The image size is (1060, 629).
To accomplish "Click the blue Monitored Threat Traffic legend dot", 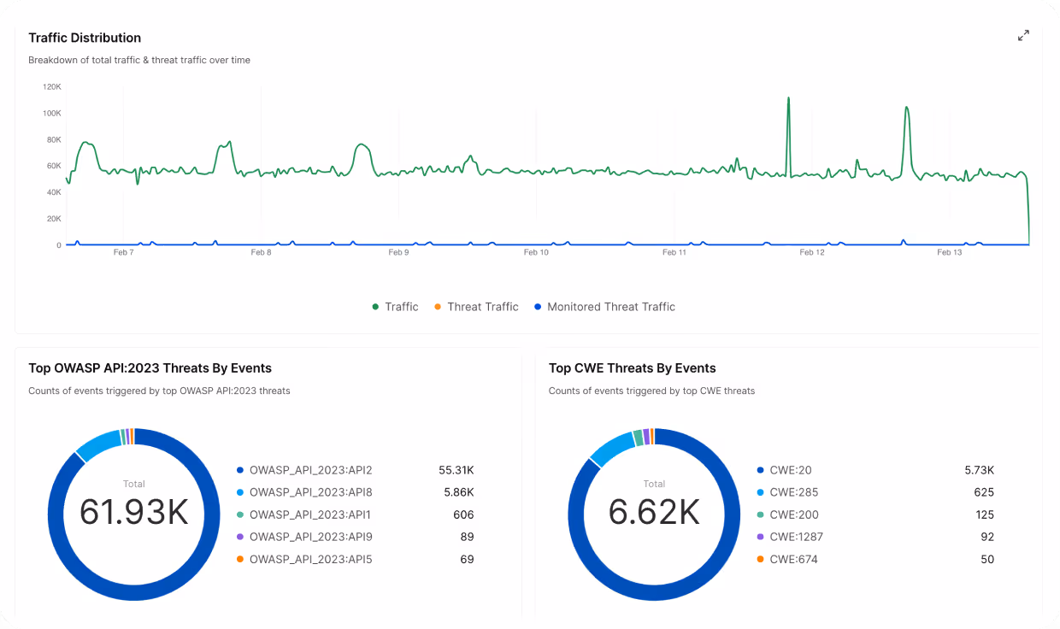I will [536, 307].
